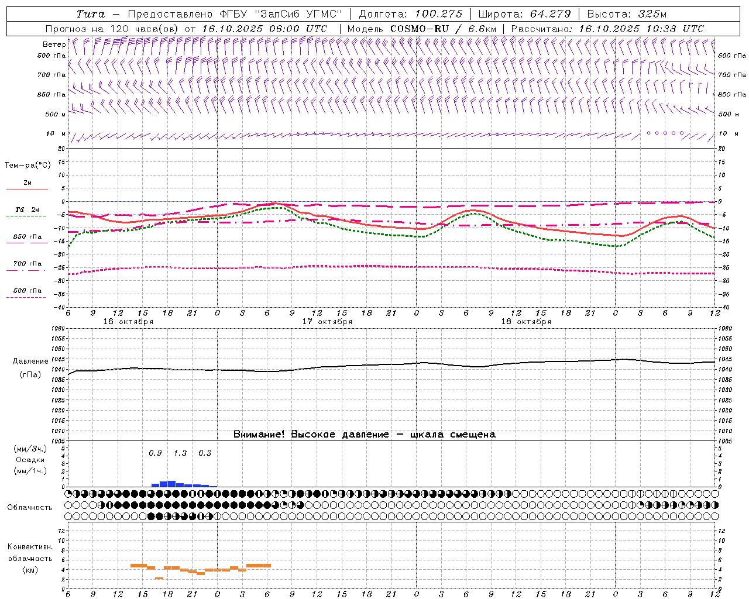
Task: Click the "700 гПа" temperature legend entry
Action: pyautogui.click(x=28, y=264)
